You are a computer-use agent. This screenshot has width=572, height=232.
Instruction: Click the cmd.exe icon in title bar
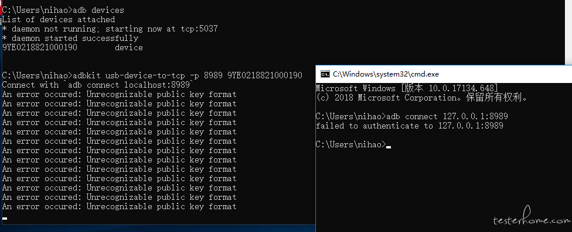coord(325,74)
